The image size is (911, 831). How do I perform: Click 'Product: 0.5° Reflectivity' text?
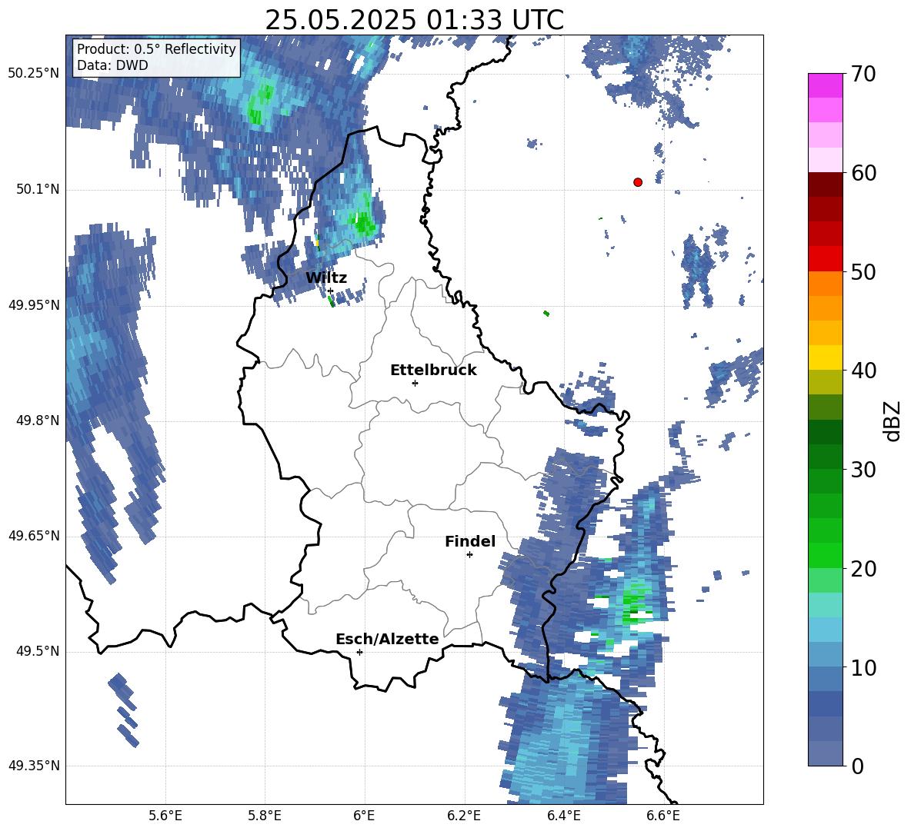pyautogui.click(x=156, y=48)
